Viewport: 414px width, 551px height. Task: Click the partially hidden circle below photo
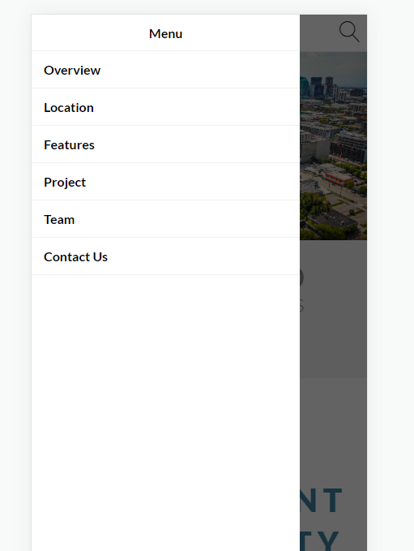click(301, 278)
